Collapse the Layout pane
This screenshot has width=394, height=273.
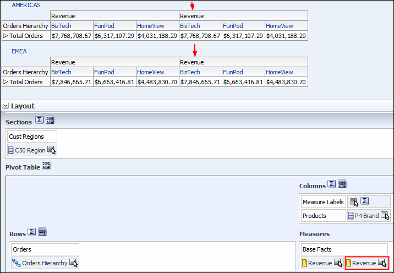[x=5, y=106]
